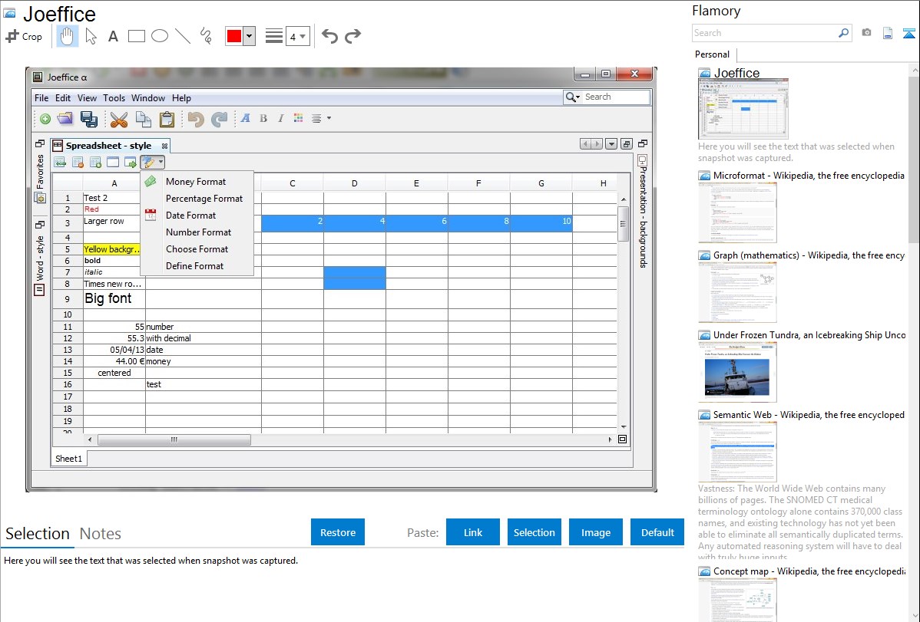Toggle Bold in the Joeffice toolbar

point(263,118)
